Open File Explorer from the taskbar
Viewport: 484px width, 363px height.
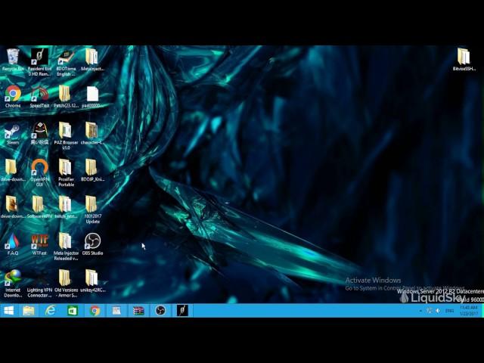click(29, 311)
